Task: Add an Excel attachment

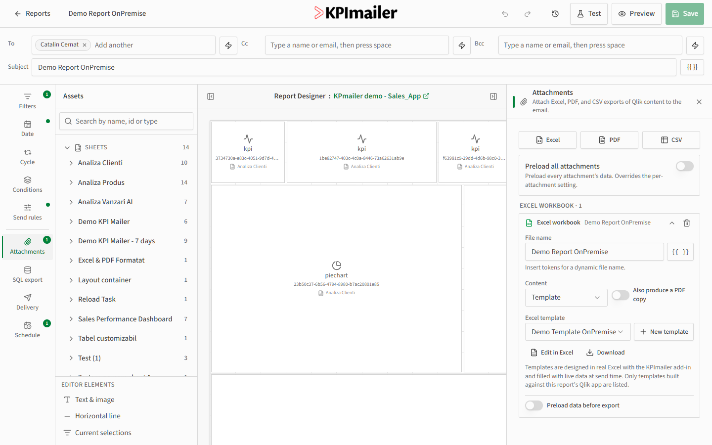Action: pyautogui.click(x=547, y=140)
